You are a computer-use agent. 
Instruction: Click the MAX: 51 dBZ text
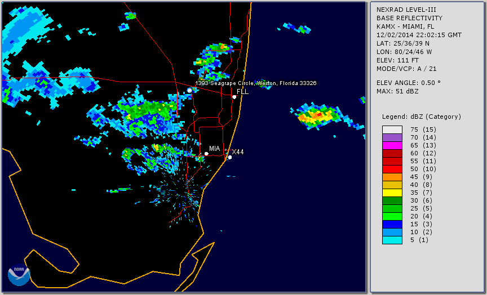click(x=397, y=91)
